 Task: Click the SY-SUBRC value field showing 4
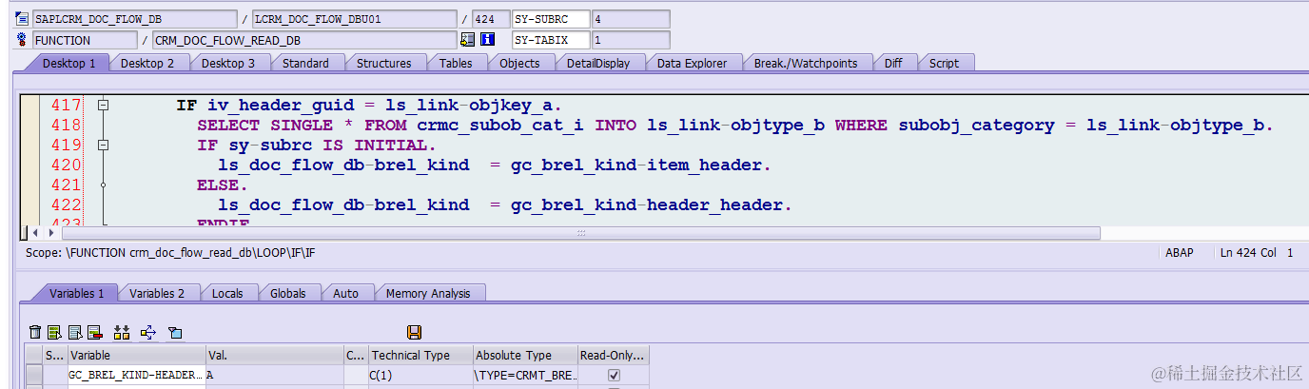click(631, 19)
